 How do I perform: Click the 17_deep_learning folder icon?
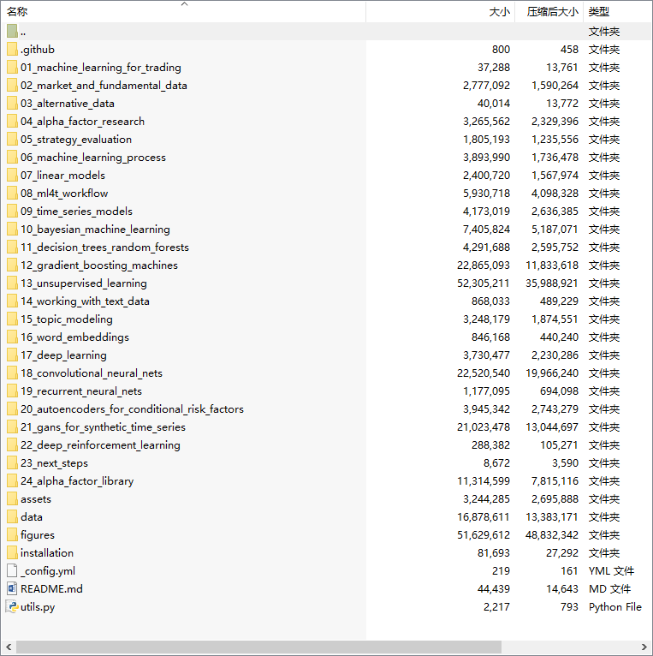pyautogui.click(x=12, y=355)
